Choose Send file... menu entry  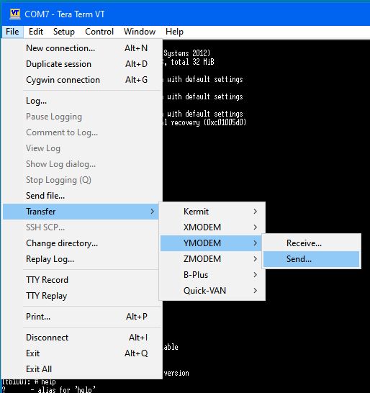point(81,196)
